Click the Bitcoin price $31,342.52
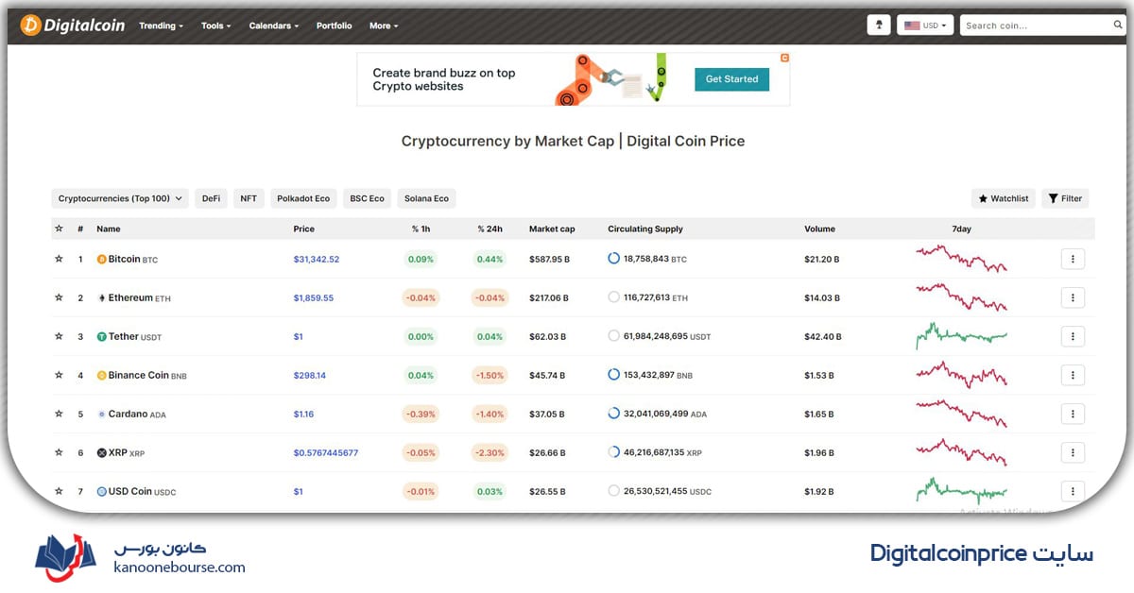This screenshot has height=593, width=1134. tap(317, 260)
